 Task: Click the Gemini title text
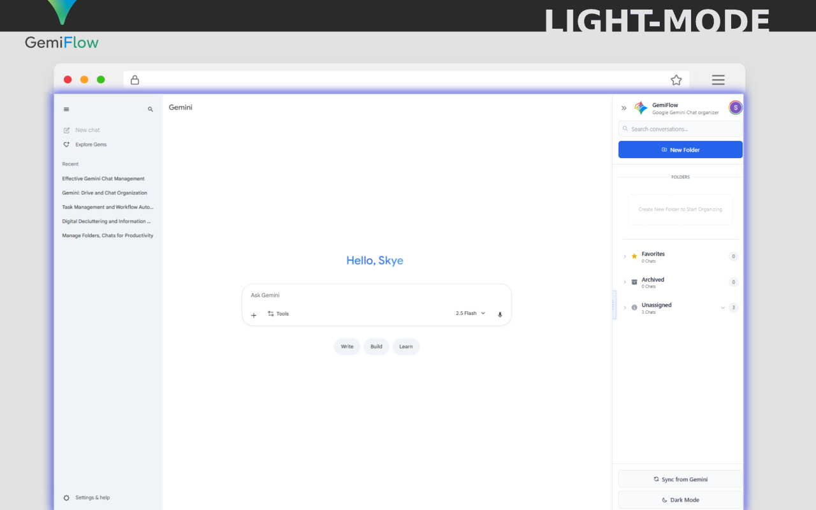point(180,107)
